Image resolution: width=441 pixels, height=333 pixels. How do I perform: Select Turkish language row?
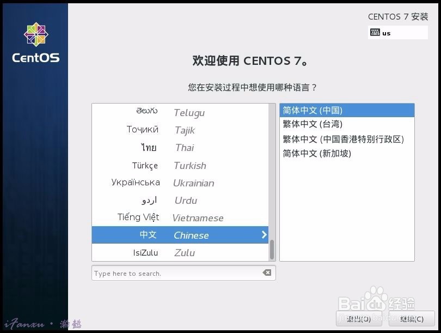pyautogui.click(x=180, y=165)
